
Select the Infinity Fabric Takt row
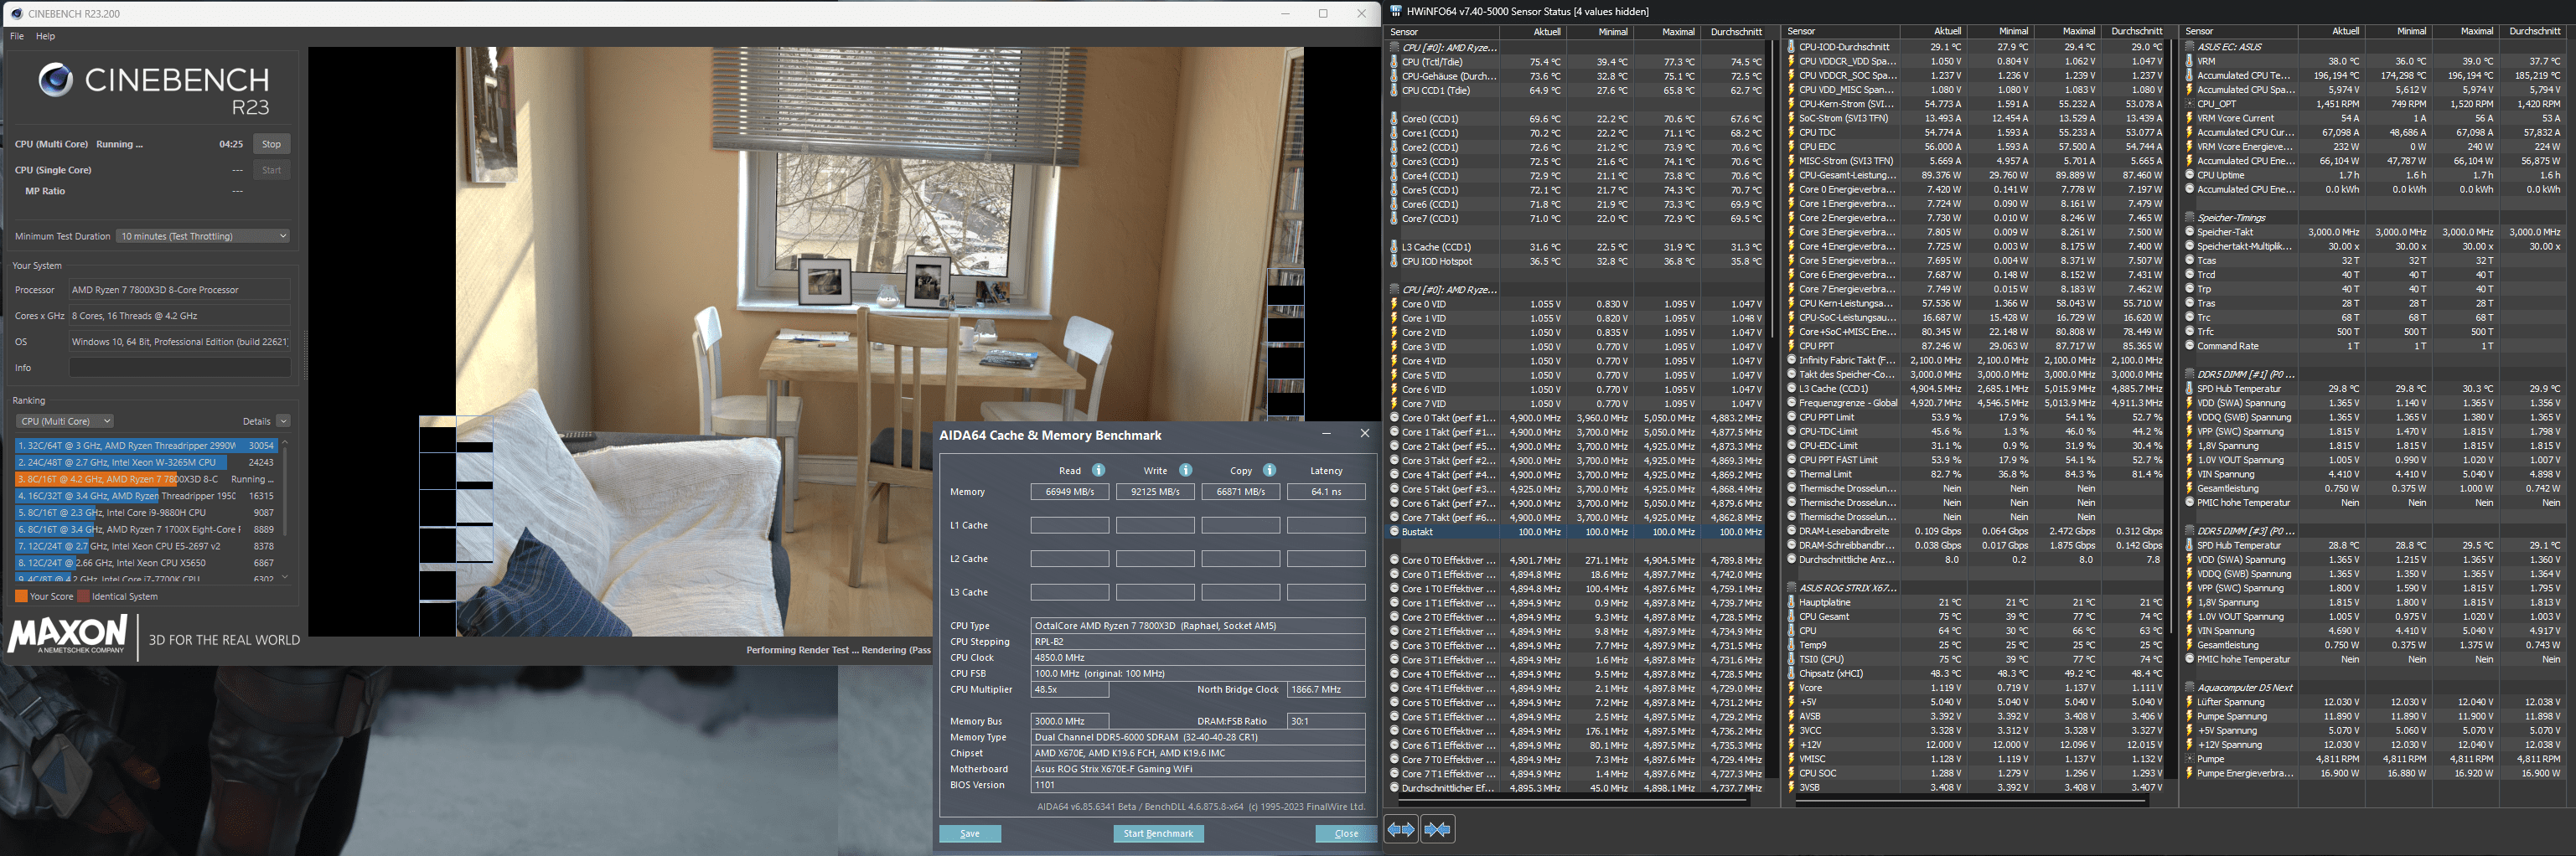coord(1975,360)
